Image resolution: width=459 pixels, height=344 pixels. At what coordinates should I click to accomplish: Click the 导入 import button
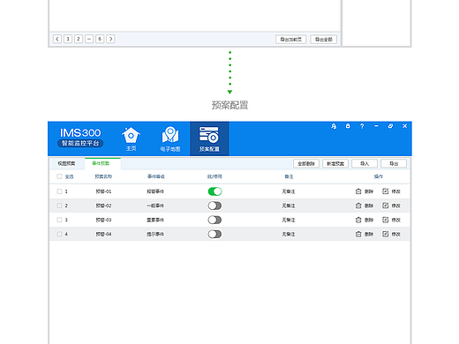click(x=365, y=163)
